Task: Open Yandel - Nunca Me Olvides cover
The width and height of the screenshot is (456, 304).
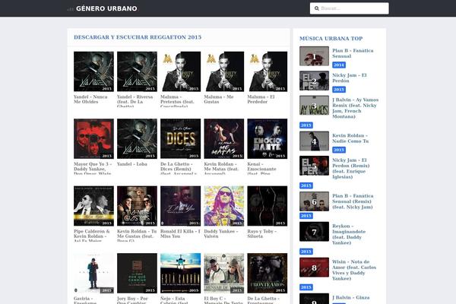Action: pos(93,71)
